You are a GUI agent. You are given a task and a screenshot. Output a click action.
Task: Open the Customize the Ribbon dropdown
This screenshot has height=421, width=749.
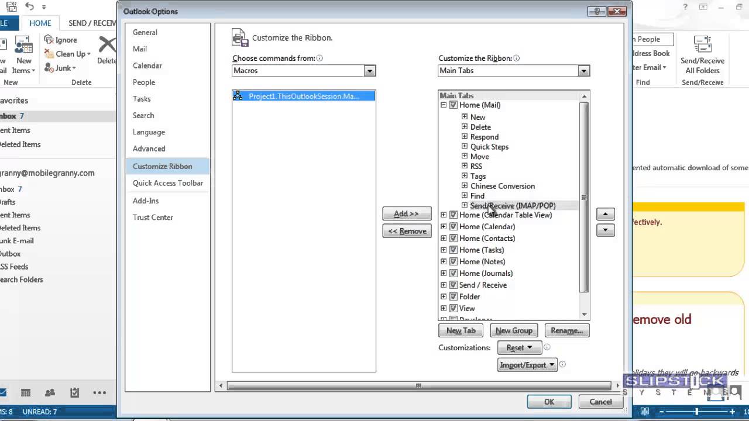coord(583,71)
